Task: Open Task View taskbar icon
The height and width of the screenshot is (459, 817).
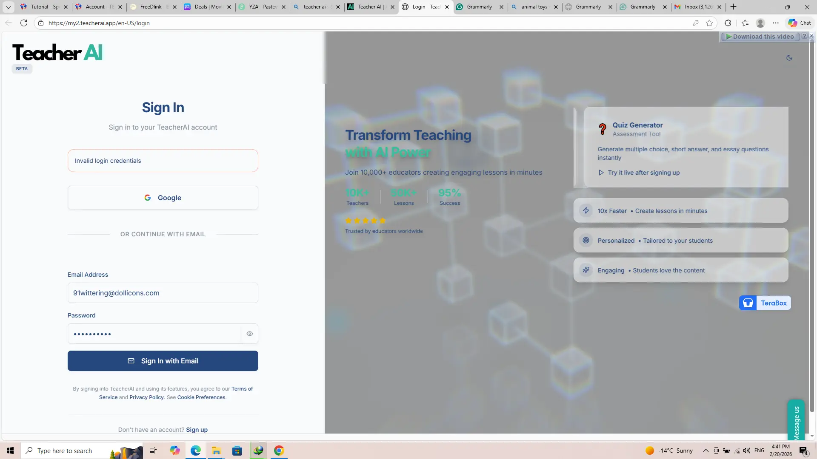Action: click(153, 450)
